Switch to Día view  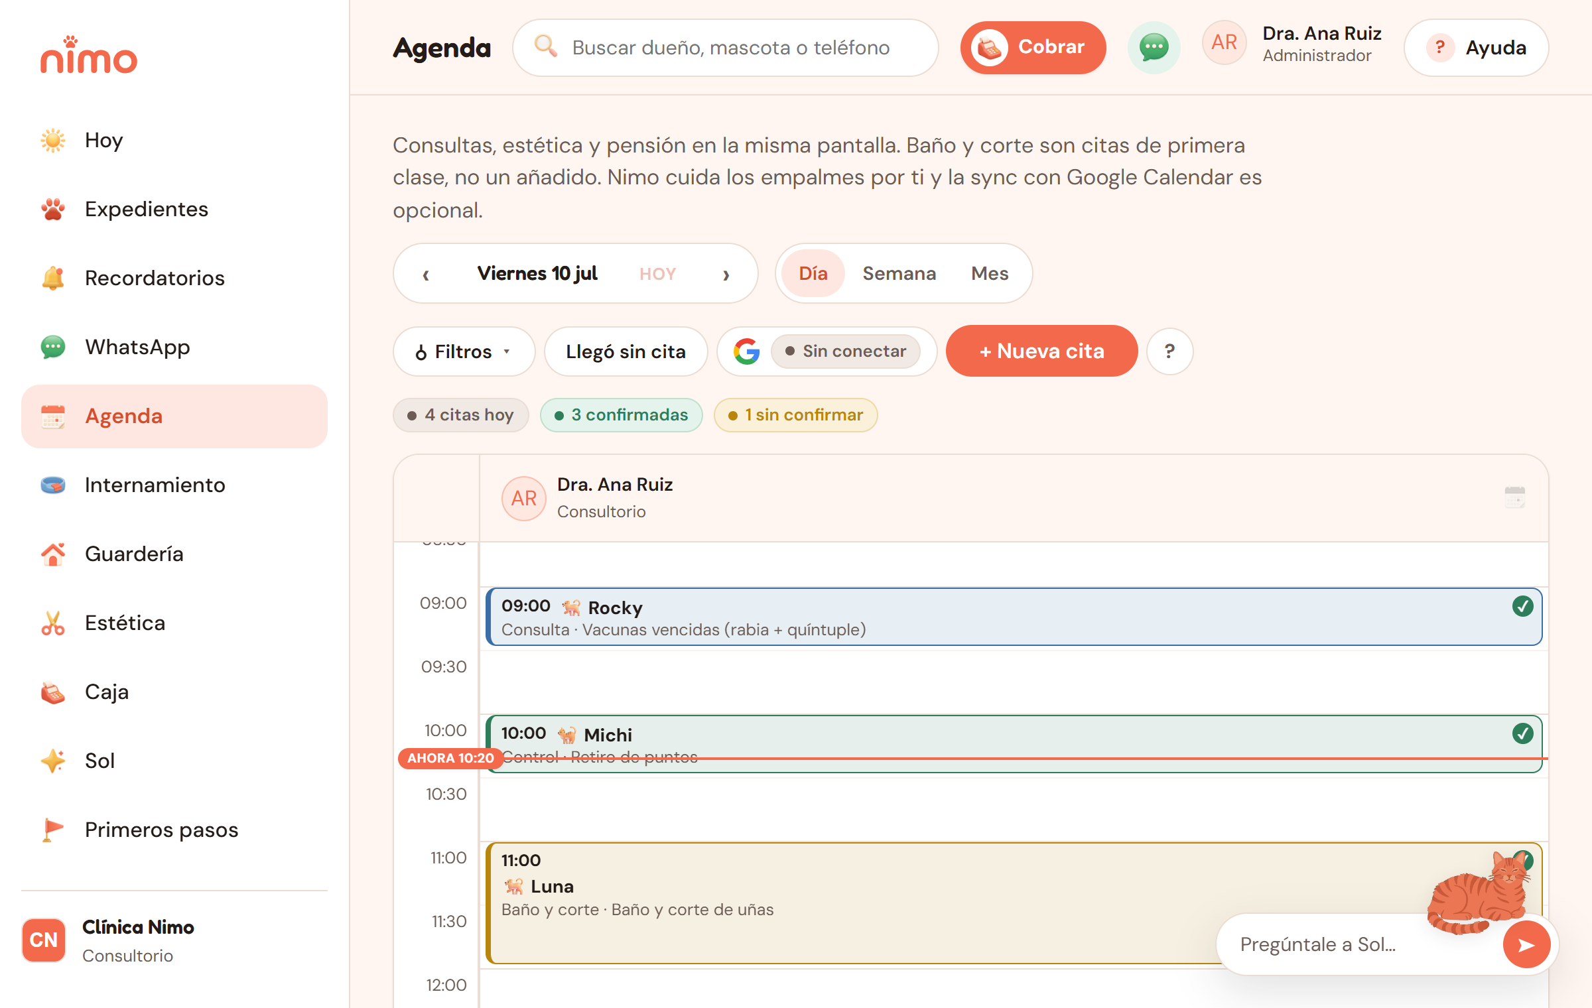[813, 273]
